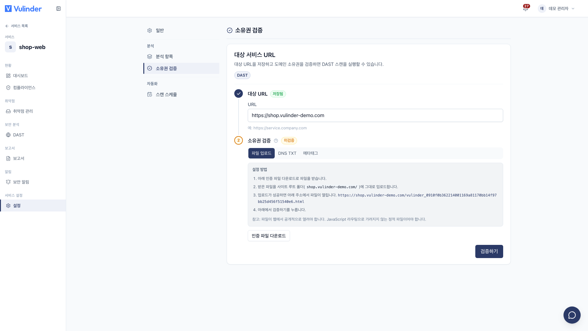Image resolution: width=588 pixels, height=331 pixels.
Task: Click the shop-web service S icon
Action: [x=10, y=47]
